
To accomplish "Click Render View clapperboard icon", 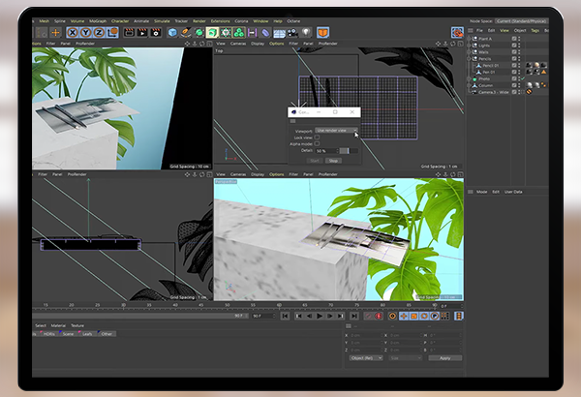I will [x=129, y=33].
